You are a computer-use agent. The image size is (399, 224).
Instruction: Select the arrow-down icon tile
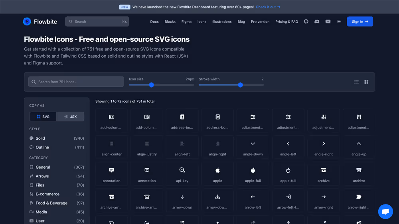182,201
